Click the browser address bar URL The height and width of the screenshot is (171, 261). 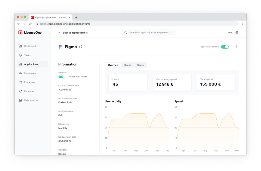(x=65, y=24)
